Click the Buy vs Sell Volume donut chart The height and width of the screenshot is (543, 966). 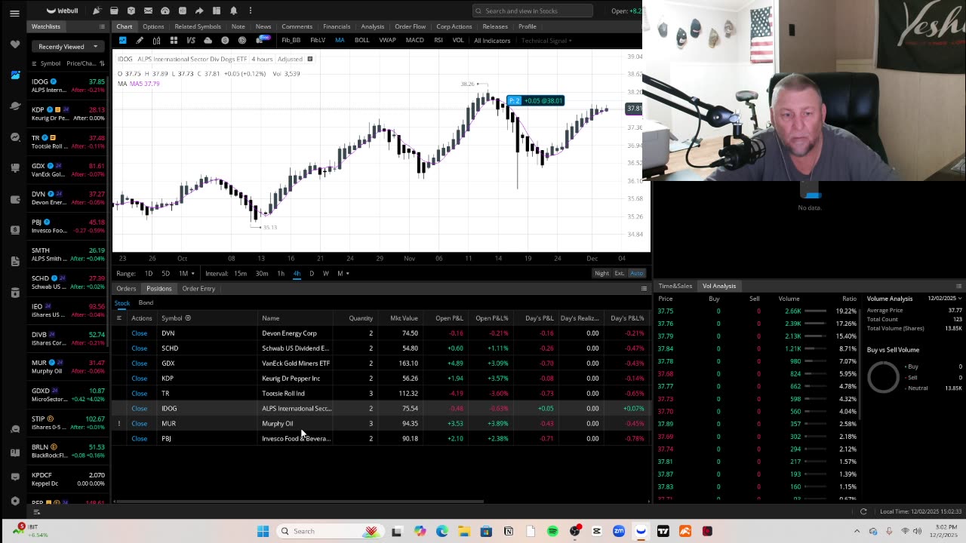click(x=883, y=376)
